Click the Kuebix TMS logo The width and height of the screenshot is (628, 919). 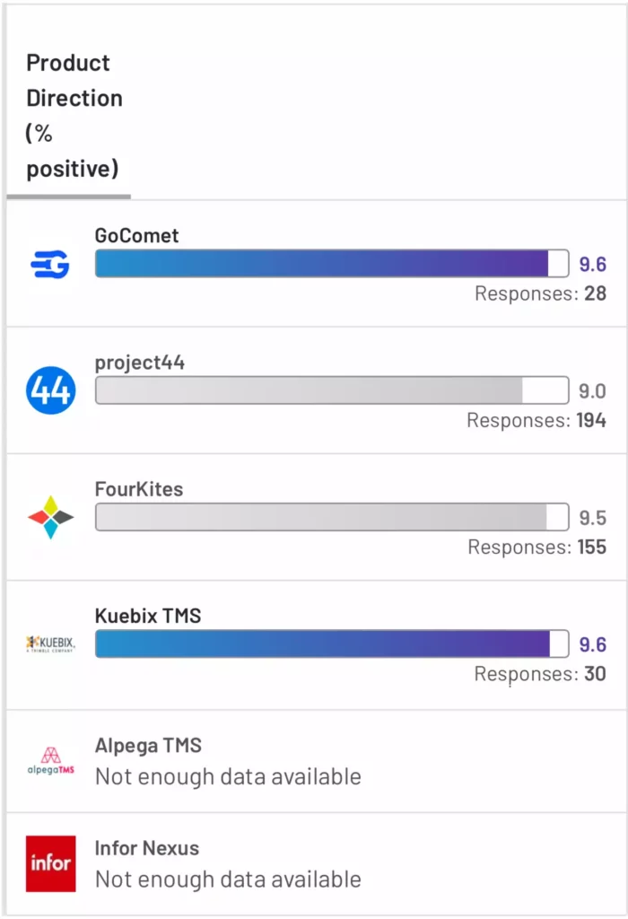[51, 643]
